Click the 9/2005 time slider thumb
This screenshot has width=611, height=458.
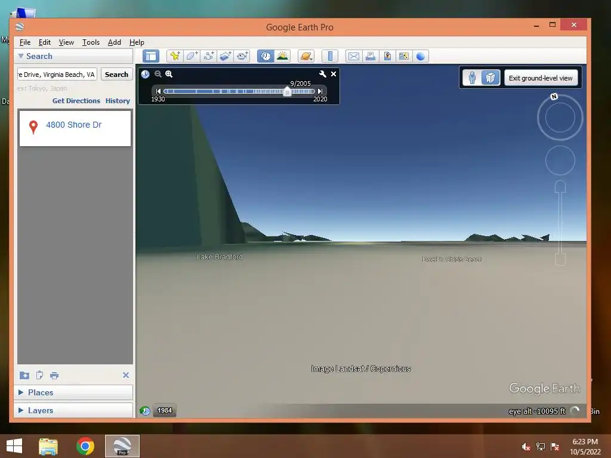point(287,91)
